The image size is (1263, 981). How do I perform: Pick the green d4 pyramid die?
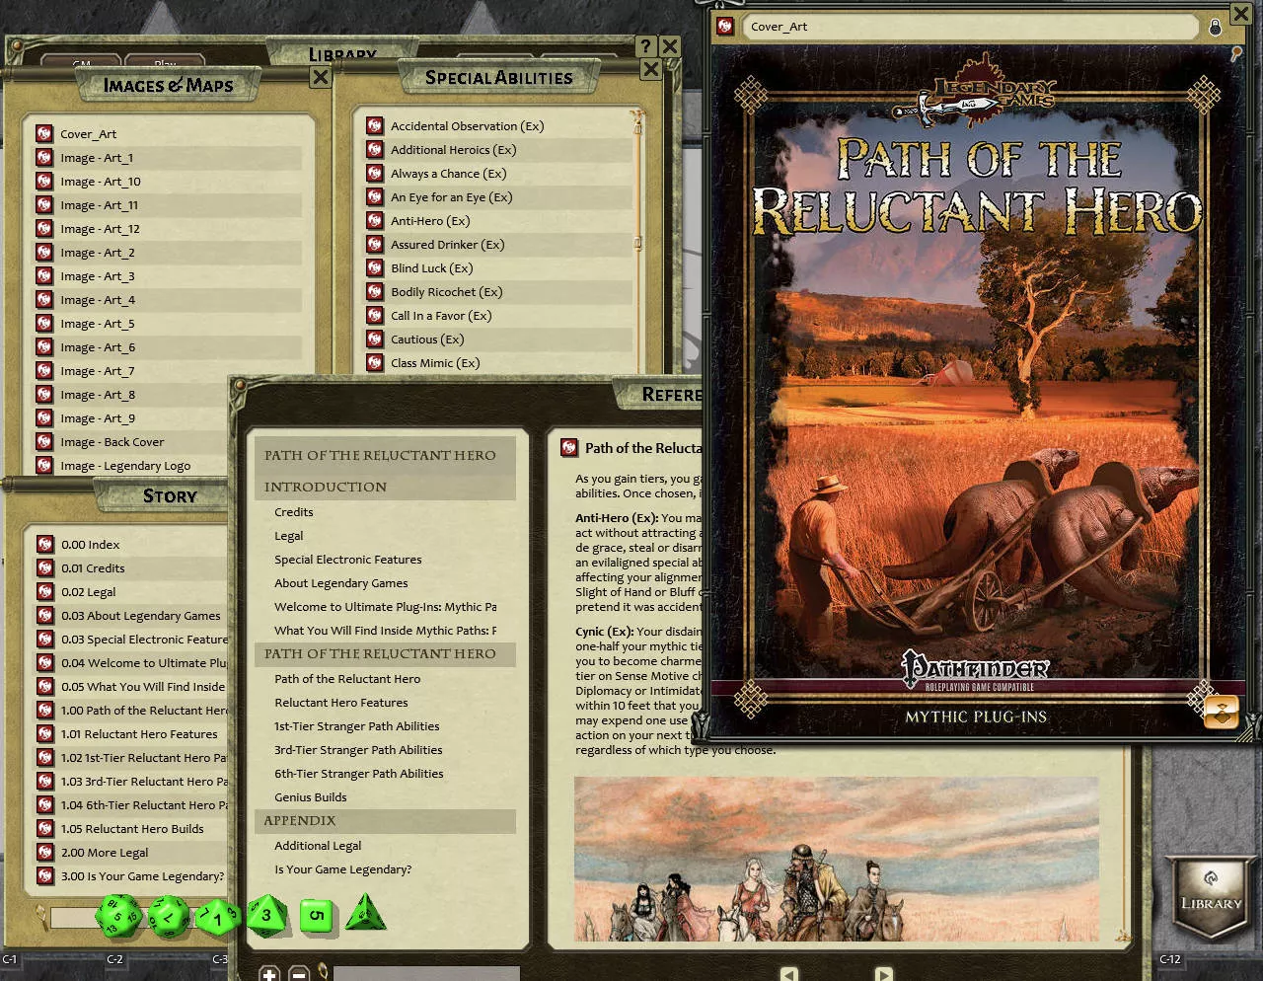click(366, 913)
